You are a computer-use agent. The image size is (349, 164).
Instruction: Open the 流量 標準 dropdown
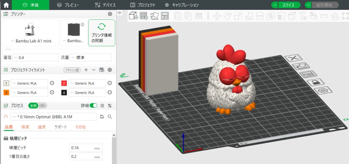pyautogui.click(x=91, y=58)
